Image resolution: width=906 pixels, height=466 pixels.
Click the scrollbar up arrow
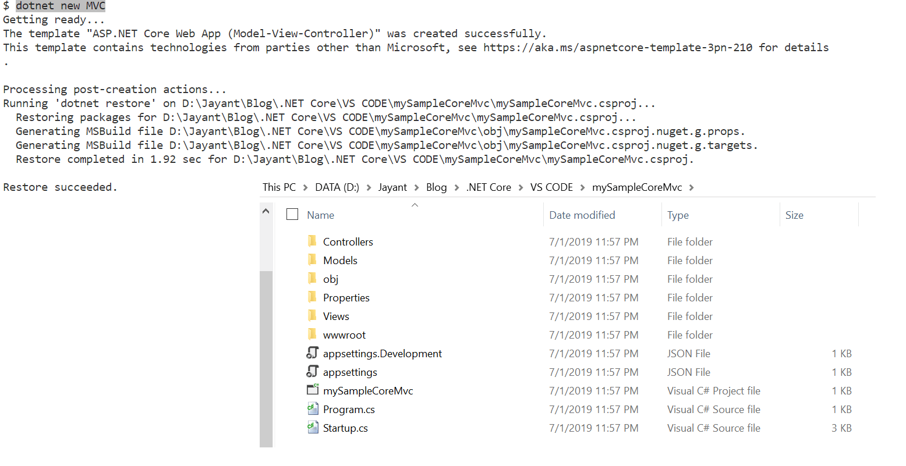[266, 211]
